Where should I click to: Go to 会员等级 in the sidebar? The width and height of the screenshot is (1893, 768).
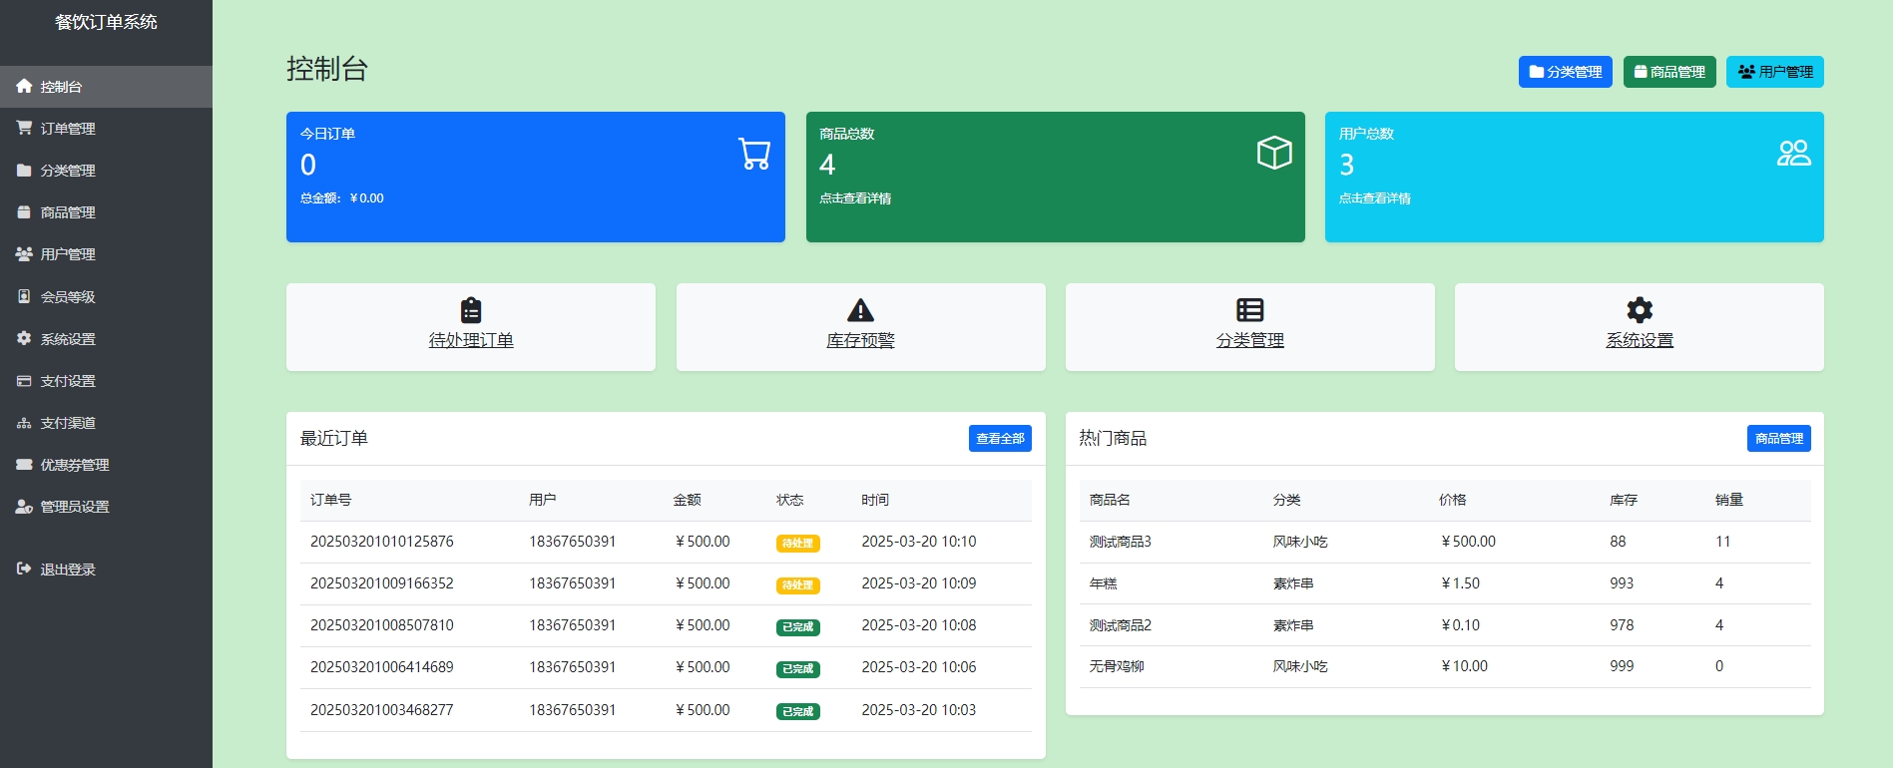[67, 297]
